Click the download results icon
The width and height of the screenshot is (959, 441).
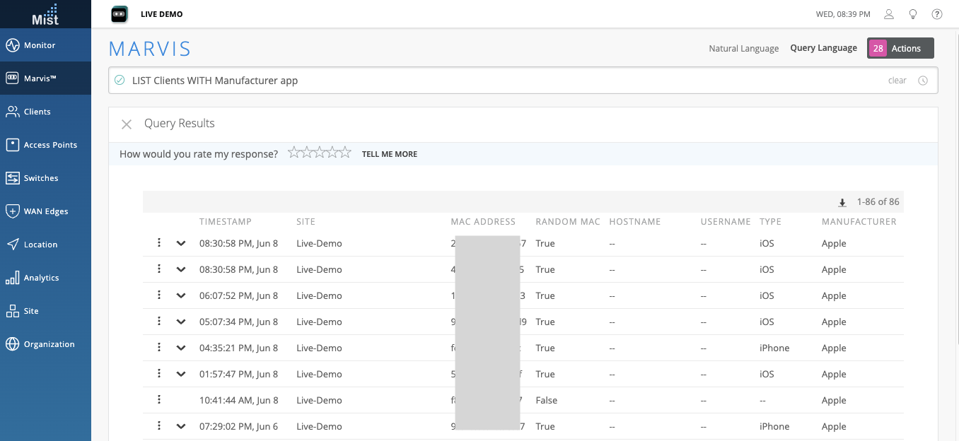842,203
